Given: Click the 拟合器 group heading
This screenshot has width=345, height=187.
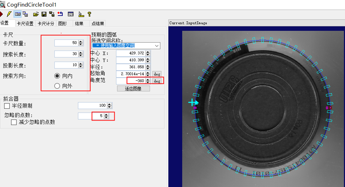Looking at the screenshot, I should (x=11, y=99).
